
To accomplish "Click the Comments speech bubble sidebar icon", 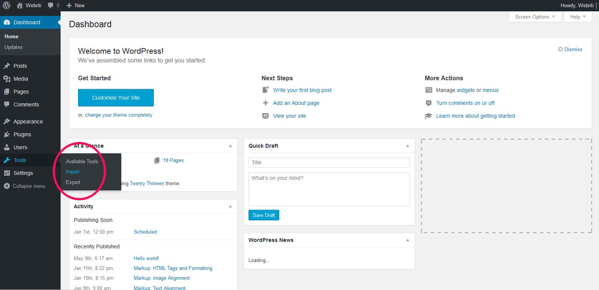I will pos(7,104).
